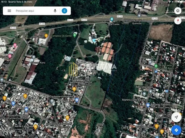This screenshot has width=185, height=138.
Task: Open the account avatar labeled S
Action: coord(64,11)
